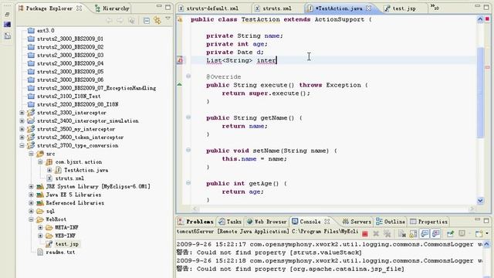The height and width of the screenshot is (278, 494).
Task: Fold the setName method
Action: tap(188, 150)
